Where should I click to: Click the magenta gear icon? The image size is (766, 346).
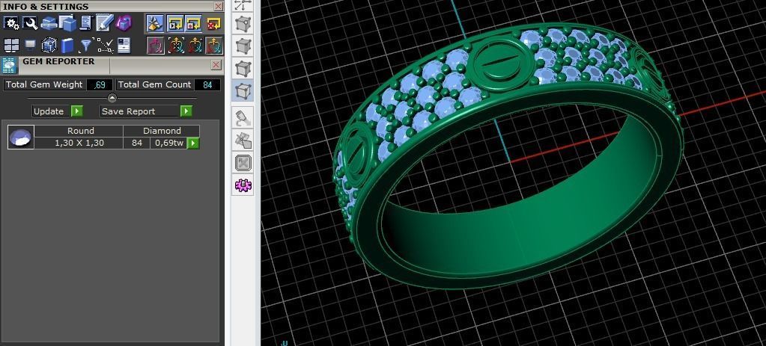point(243,185)
